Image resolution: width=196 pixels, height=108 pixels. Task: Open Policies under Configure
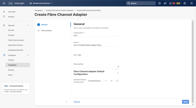click(11, 70)
